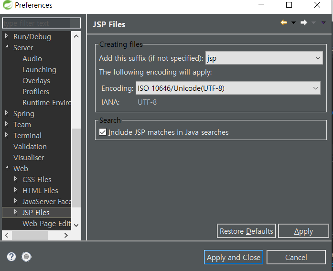Click the Cancel button
This screenshot has height=271, width=333.
point(296,257)
